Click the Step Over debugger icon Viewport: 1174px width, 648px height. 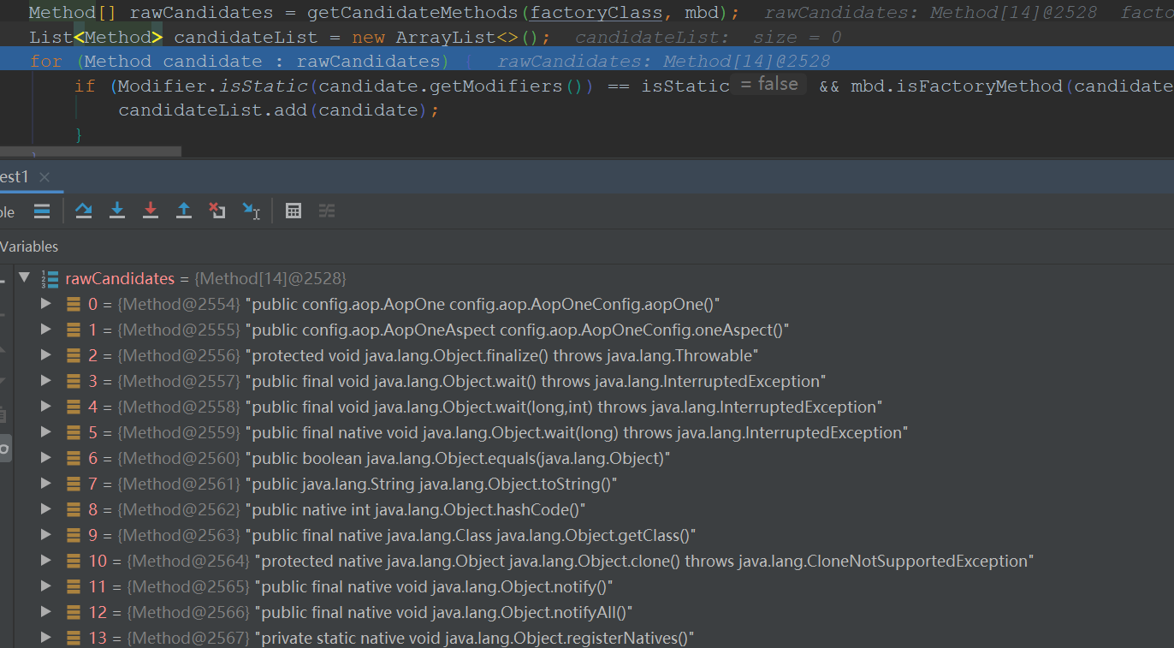83,211
